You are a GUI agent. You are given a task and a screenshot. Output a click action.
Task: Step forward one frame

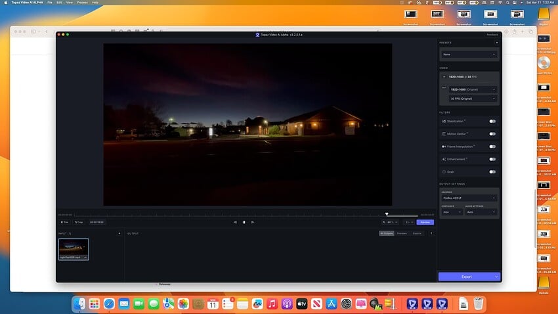253,222
